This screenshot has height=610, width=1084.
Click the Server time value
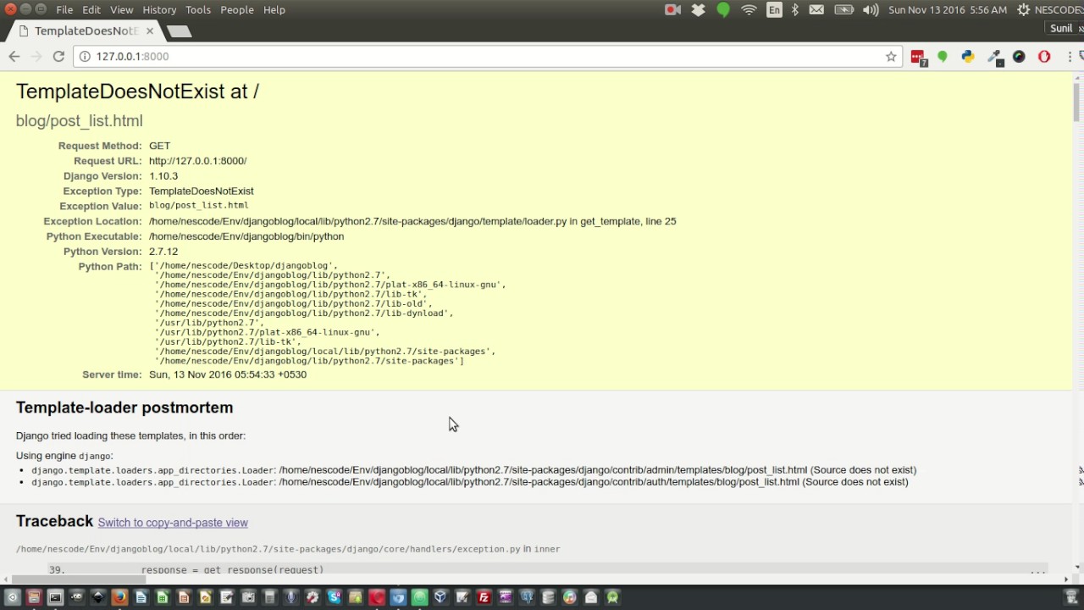coord(228,374)
